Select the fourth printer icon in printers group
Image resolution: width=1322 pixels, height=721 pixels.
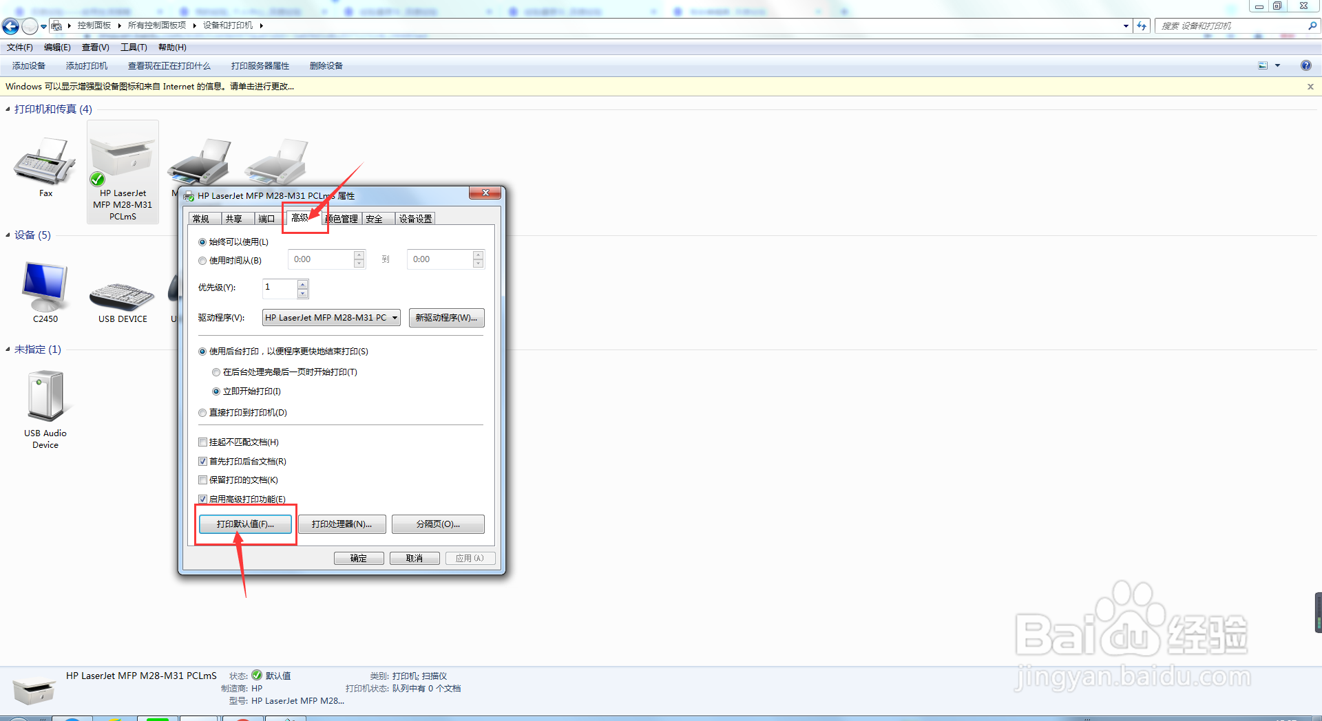click(x=277, y=162)
